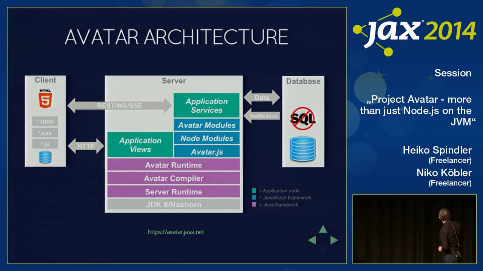This screenshot has width=483, height=271.
Task: Click the Server heading
Action: (174, 81)
